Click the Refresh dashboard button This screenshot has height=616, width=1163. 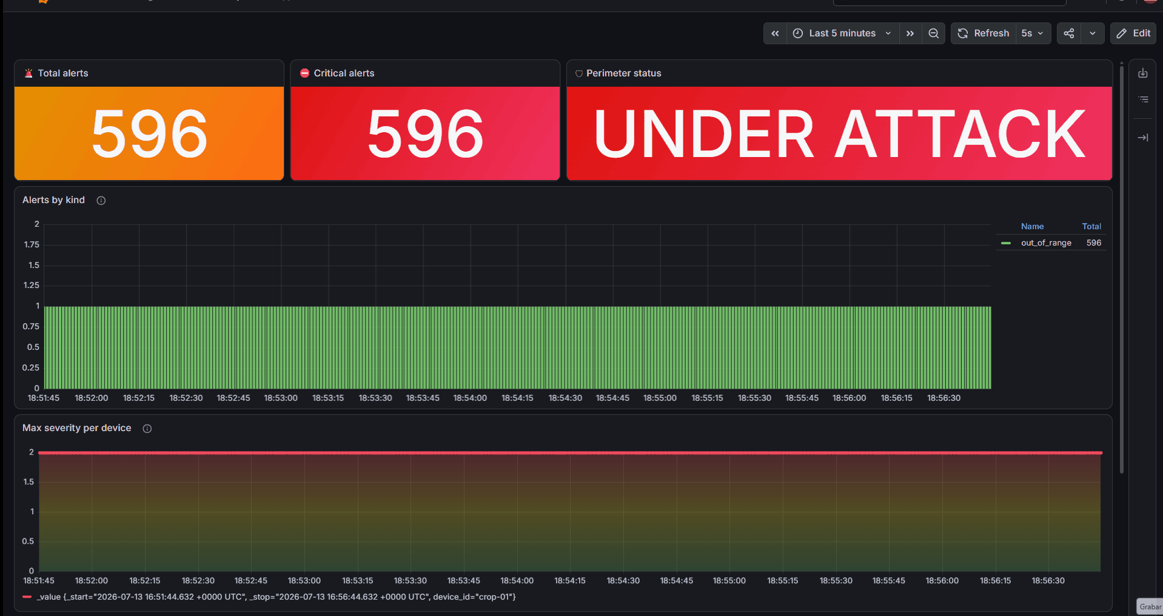[984, 33]
